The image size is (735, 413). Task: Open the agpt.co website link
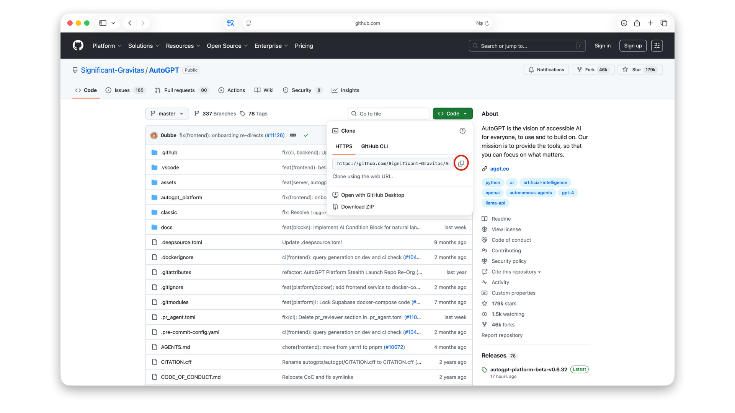500,169
